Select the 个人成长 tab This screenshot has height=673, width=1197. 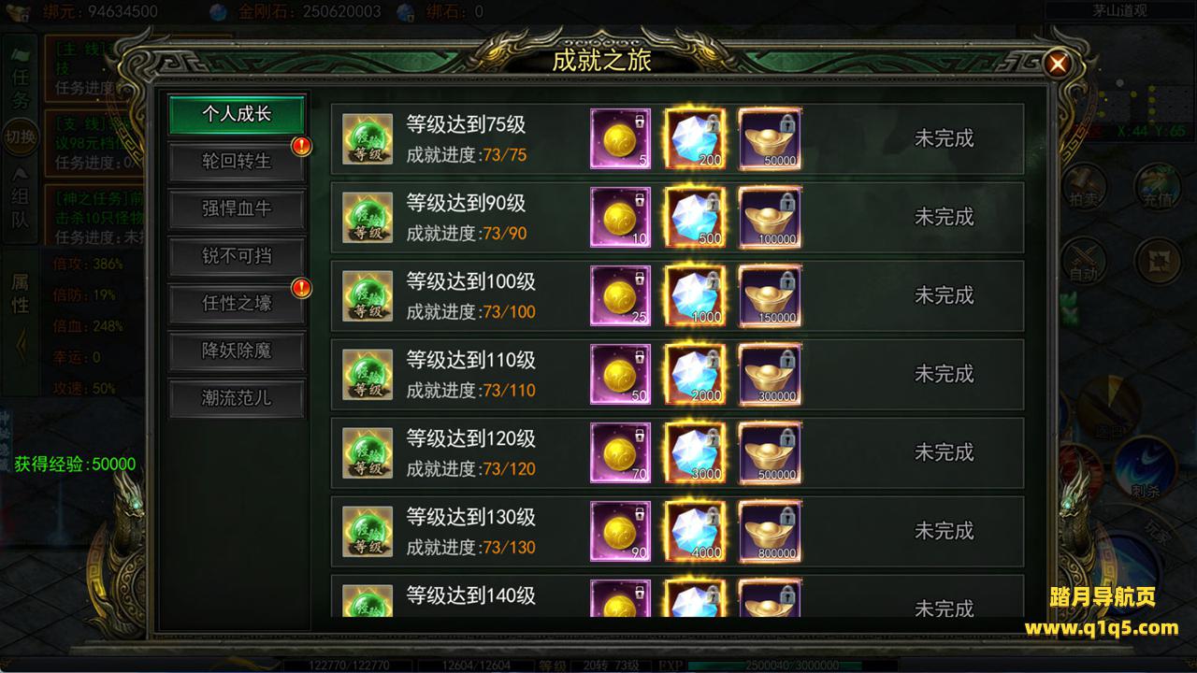237,114
